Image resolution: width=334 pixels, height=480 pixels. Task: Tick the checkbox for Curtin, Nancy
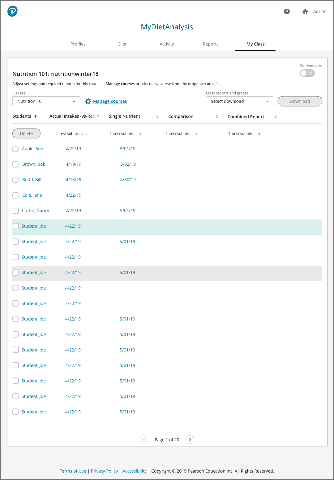pos(15,211)
